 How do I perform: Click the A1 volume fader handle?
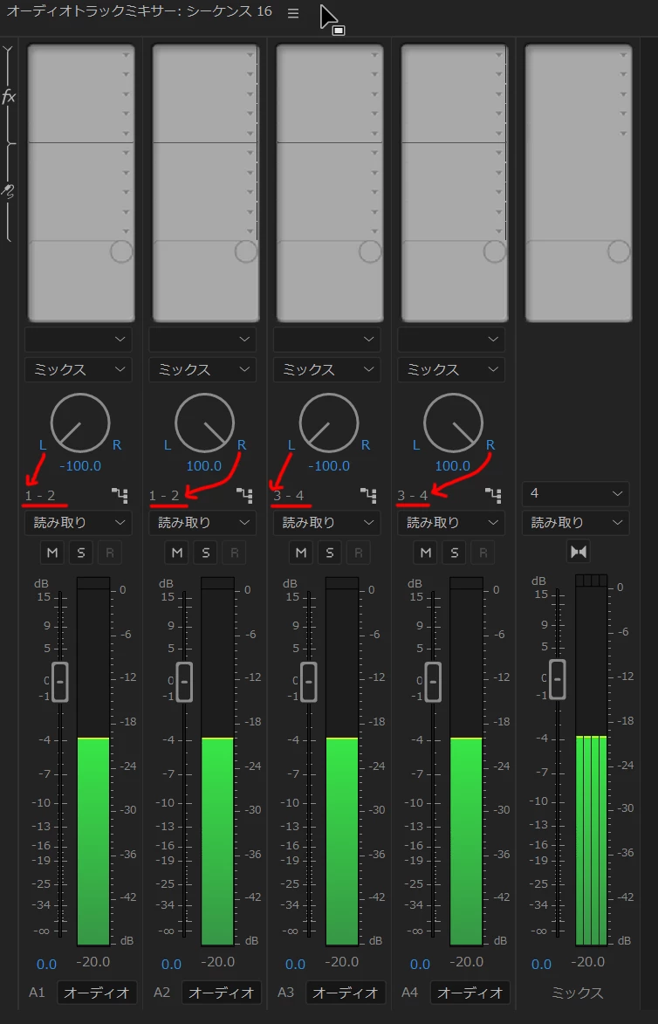pyautogui.click(x=60, y=682)
